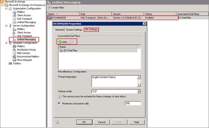Click the icon left of OK button
The image size is (209, 128).
click(57, 122)
